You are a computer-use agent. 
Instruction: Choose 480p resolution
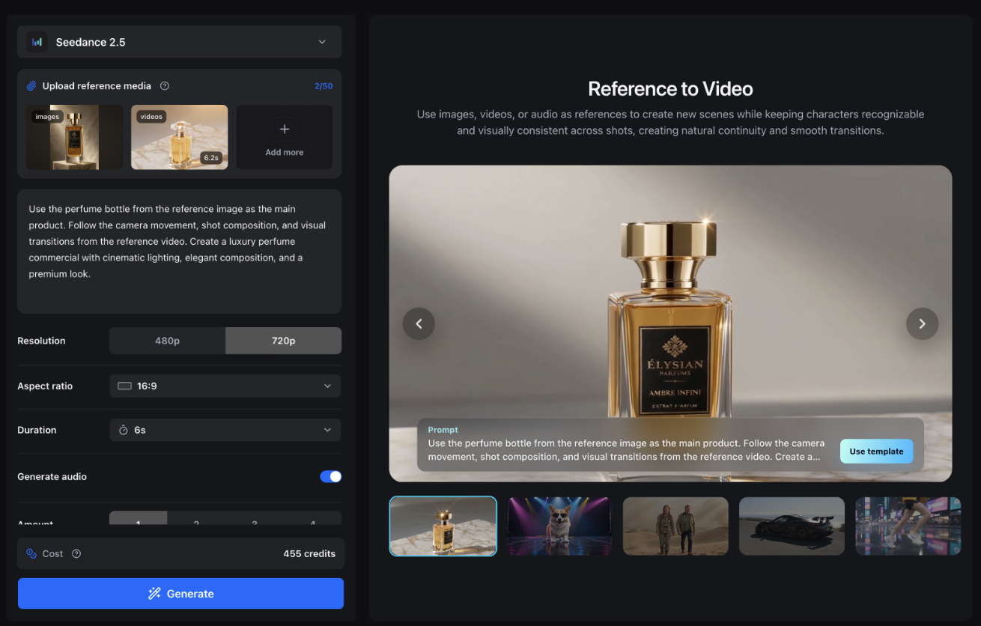[x=167, y=341]
